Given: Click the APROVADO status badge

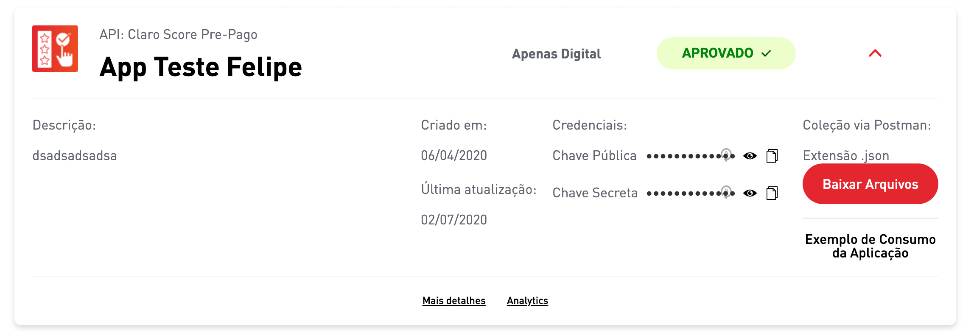Looking at the screenshot, I should (x=726, y=53).
